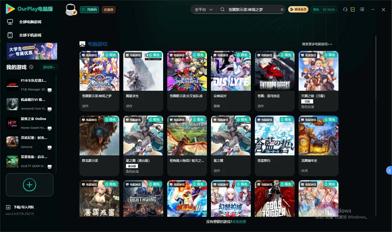
Task: Click the 极速会员 membership button
Action: tap(298, 9)
